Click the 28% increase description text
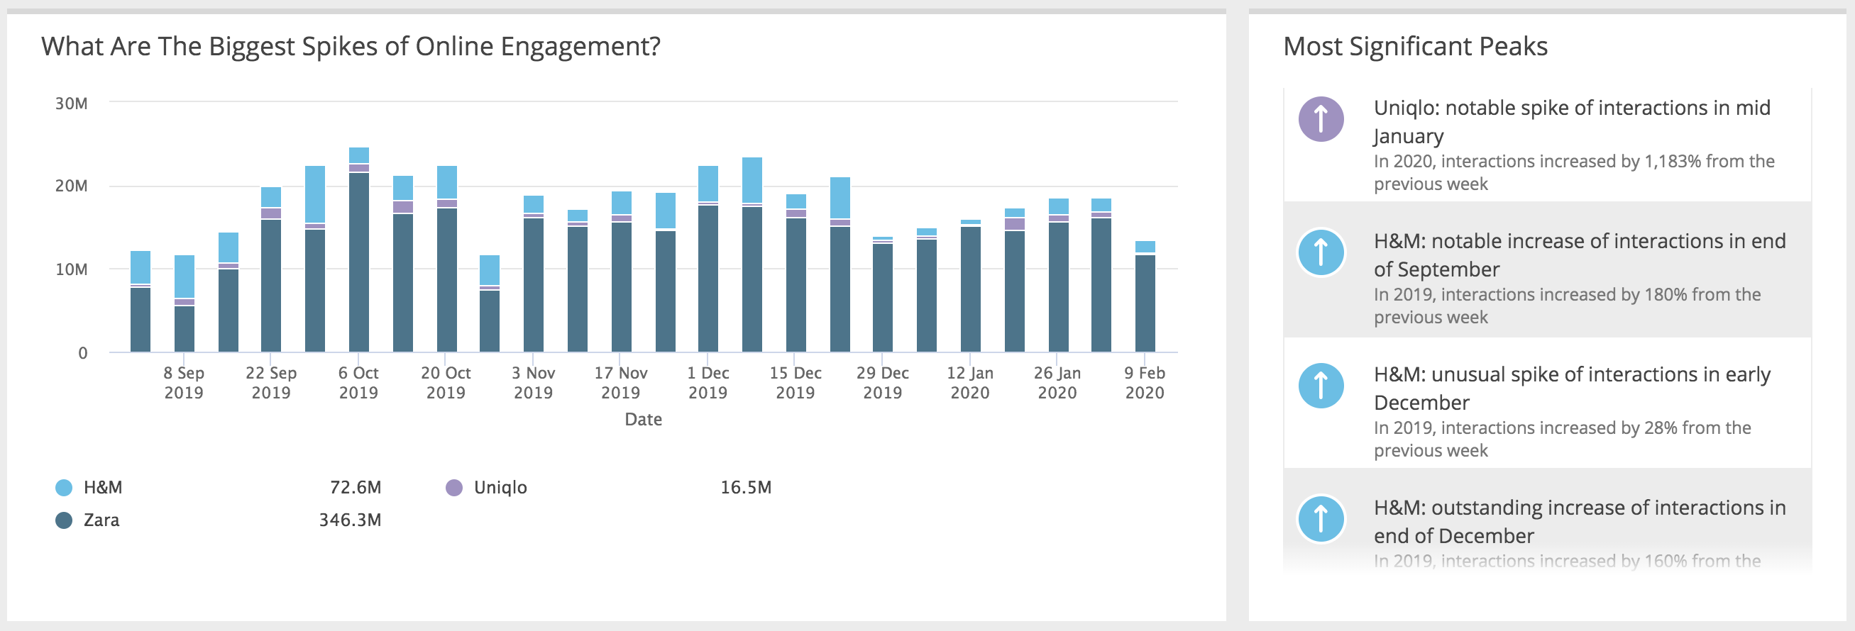 (x=1562, y=439)
